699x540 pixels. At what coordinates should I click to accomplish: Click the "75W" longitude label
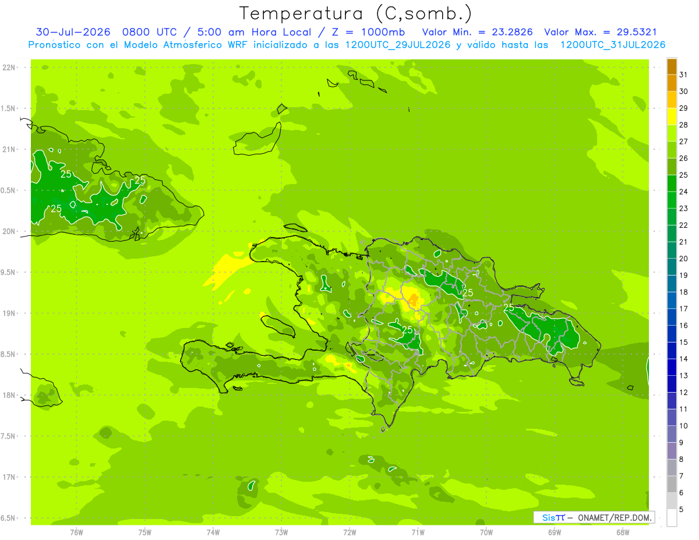[x=144, y=532]
